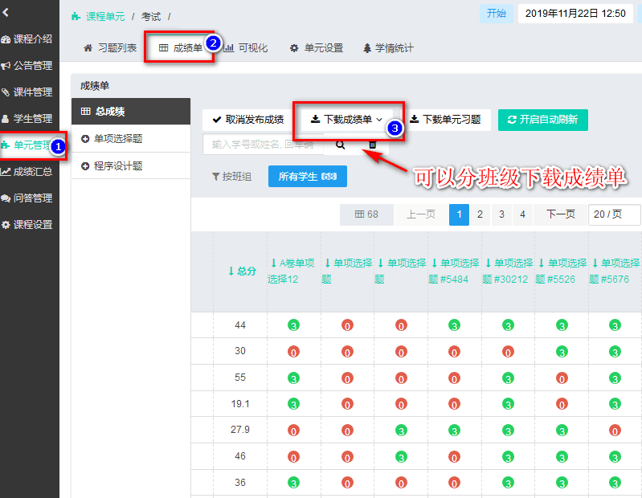Image resolution: width=642 pixels, height=498 pixels.
Task: Toggle 取消发布成绩 publish state
Action: coord(247,120)
